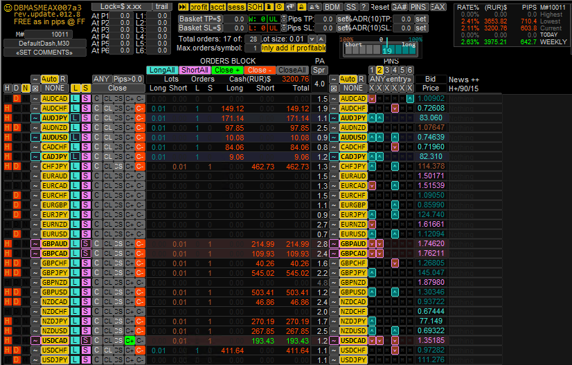Image resolution: width=572 pixels, height=365 pixels.
Task: Toggle the H header filter button
Action: [x=8, y=88]
